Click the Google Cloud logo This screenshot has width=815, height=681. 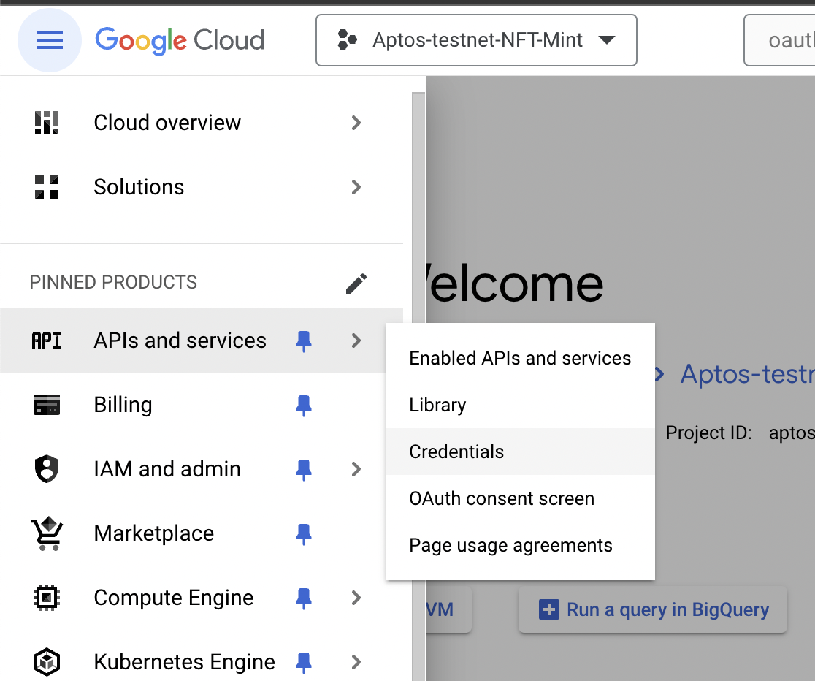(x=180, y=39)
